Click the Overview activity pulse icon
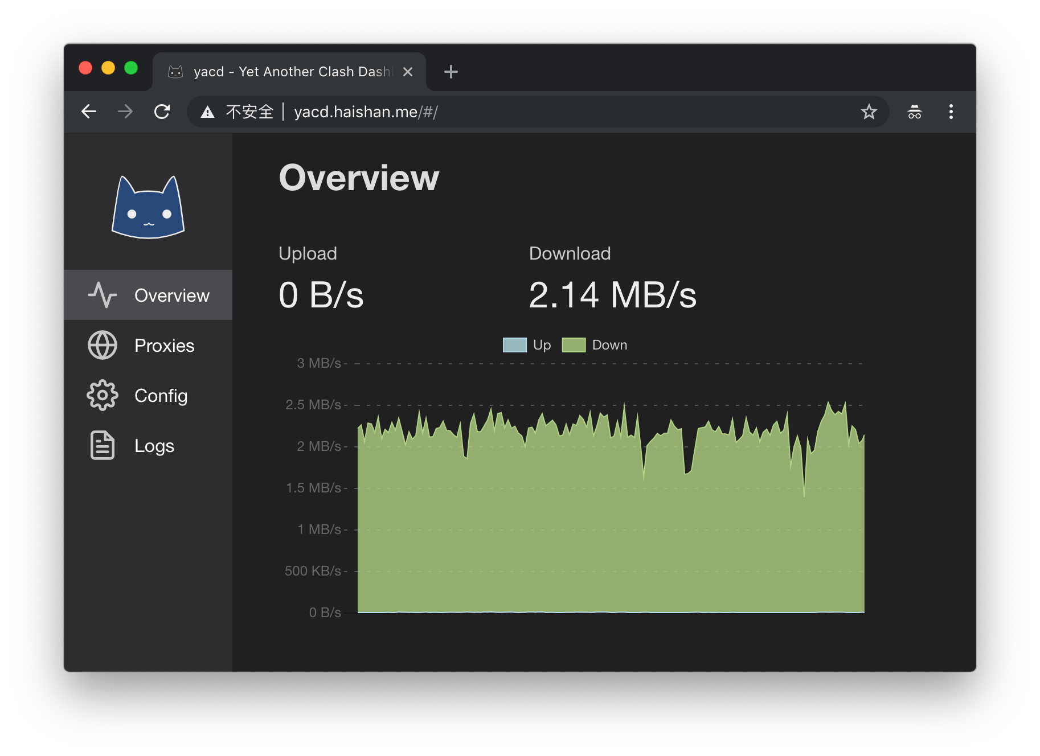 [103, 295]
